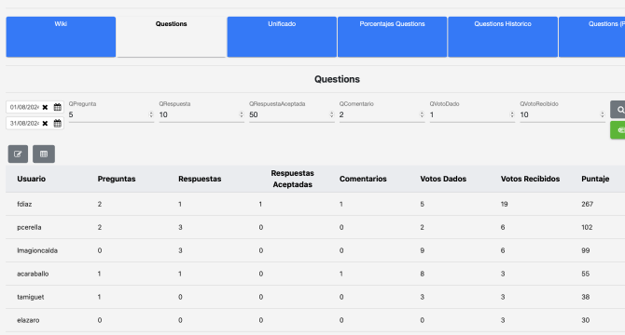This screenshot has width=625, height=335.
Task: Sort by the Preguntas column header
Action: [117, 179]
